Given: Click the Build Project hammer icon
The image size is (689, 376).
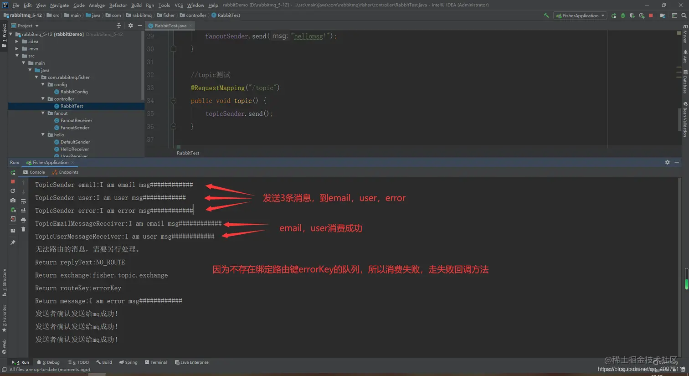Looking at the screenshot, I should pos(546,15).
